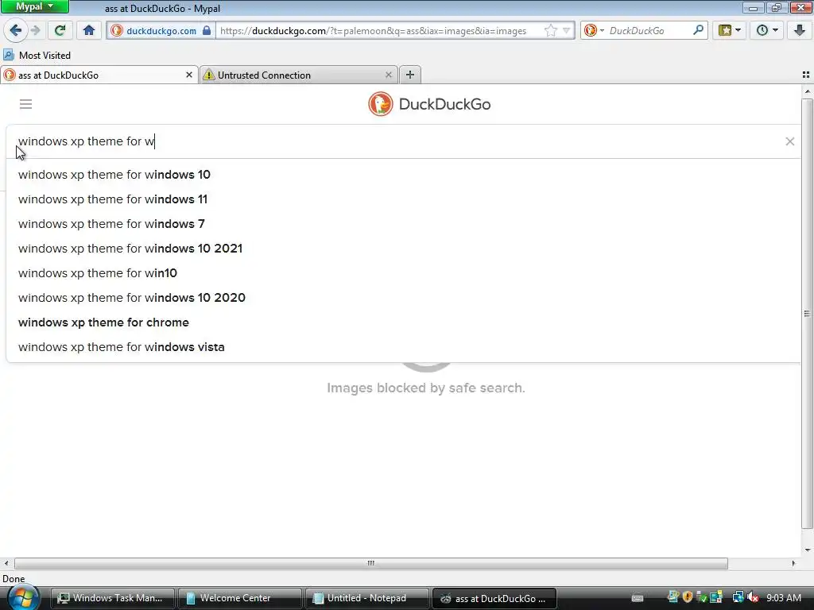Reload the current page
The height and width of the screenshot is (610, 814).
(60, 31)
